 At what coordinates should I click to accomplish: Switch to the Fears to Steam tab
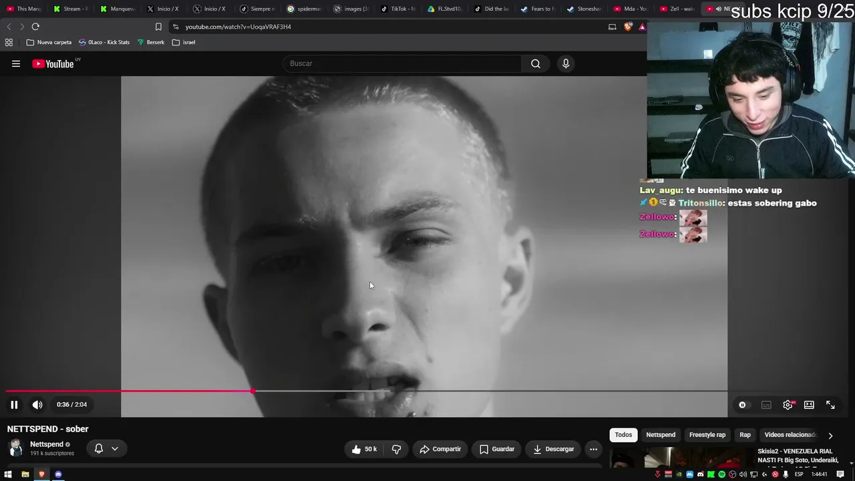click(538, 9)
